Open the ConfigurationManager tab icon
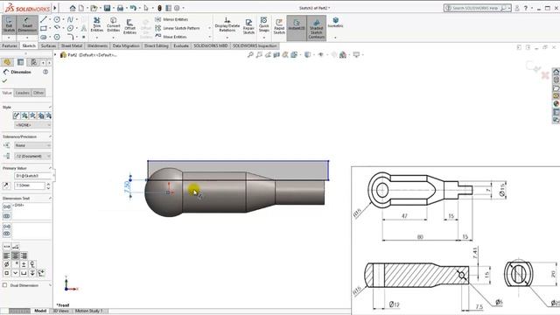The height and width of the screenshot is (315, 560). (x=34, y=62)
